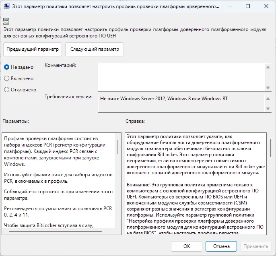Enable the policy with "Включено" option
Image resolution: width=276 pixels, height=256 pixels.
[6, 78]
